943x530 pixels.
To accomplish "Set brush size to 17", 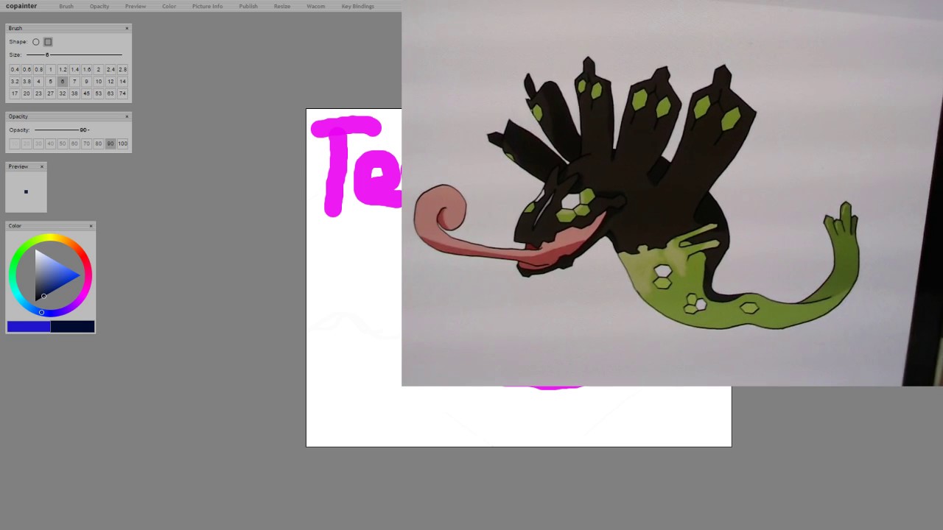I will [15, 93].
